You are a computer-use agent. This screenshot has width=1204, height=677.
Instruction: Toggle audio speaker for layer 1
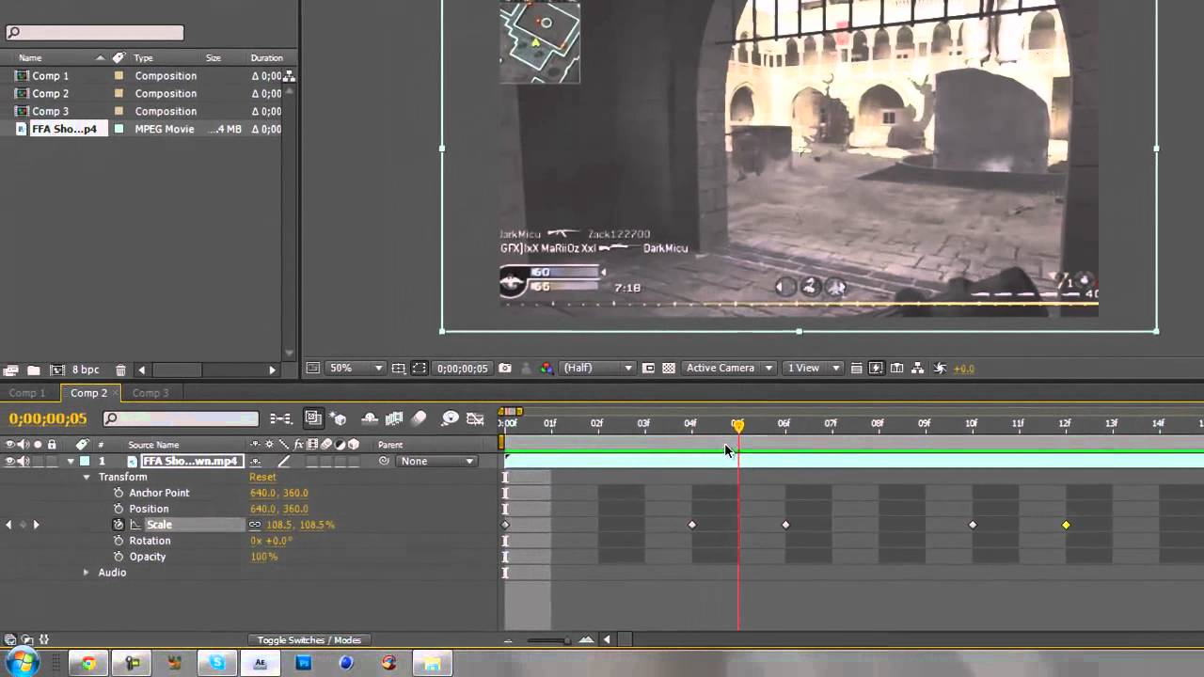point(24,461)
